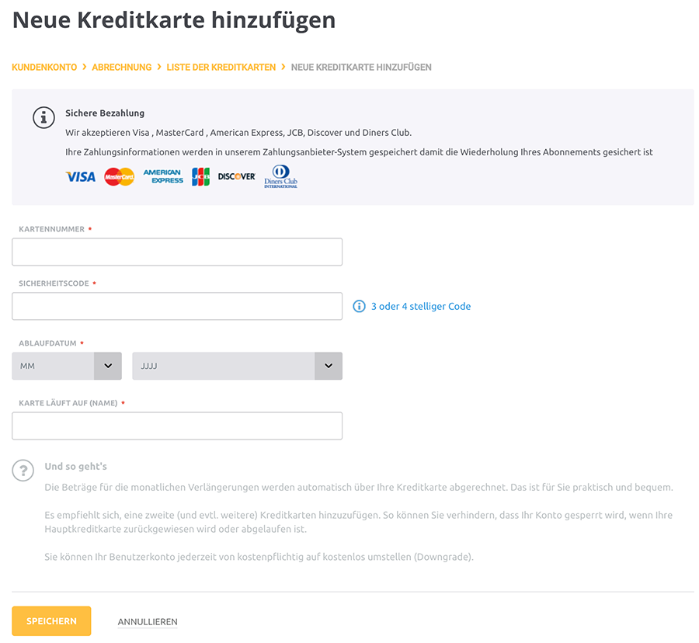699x643 pixels.
Task: Click the Sichere Bezahlung heading
Action: (105, 113)
